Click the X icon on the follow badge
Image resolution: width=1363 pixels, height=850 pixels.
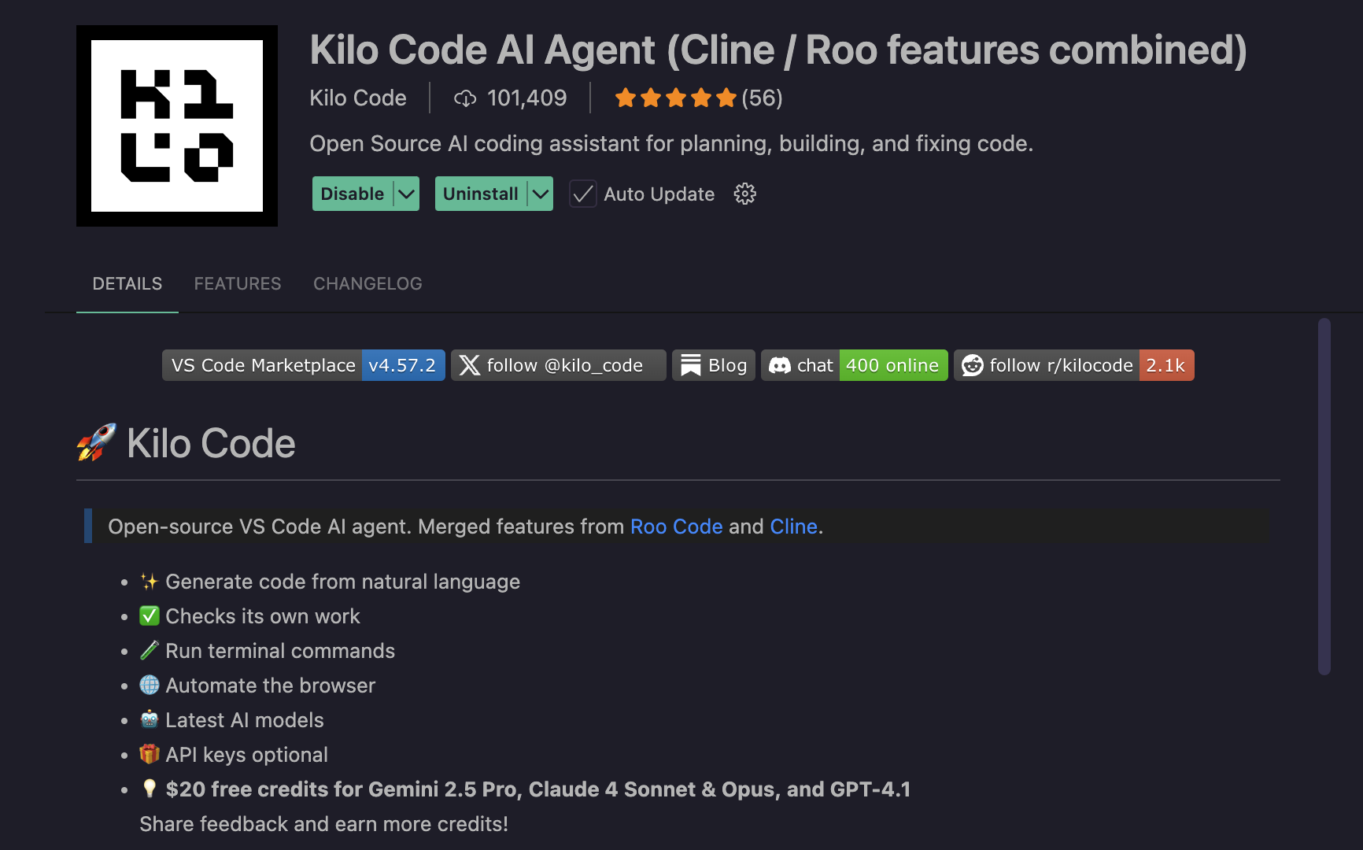[x=470, y=365]
